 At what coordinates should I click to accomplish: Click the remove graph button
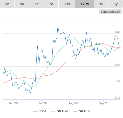[x=111, y=12]
